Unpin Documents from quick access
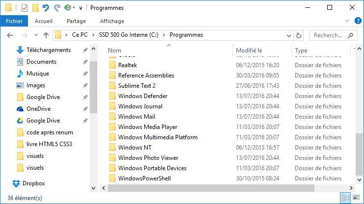The image size is (364, 204). tap(85, 62)
